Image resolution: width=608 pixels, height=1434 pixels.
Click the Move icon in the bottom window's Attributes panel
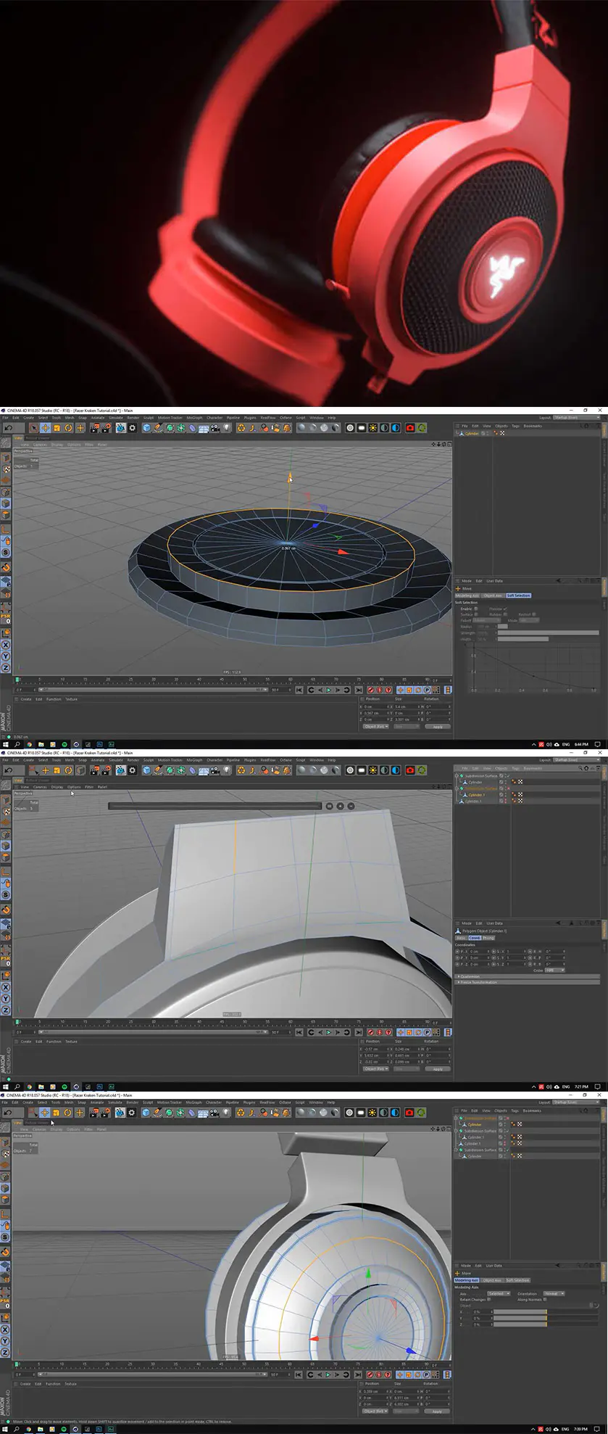[458, 1272]
